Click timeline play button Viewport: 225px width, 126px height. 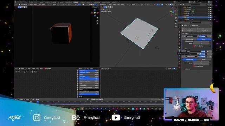(98, 99)
